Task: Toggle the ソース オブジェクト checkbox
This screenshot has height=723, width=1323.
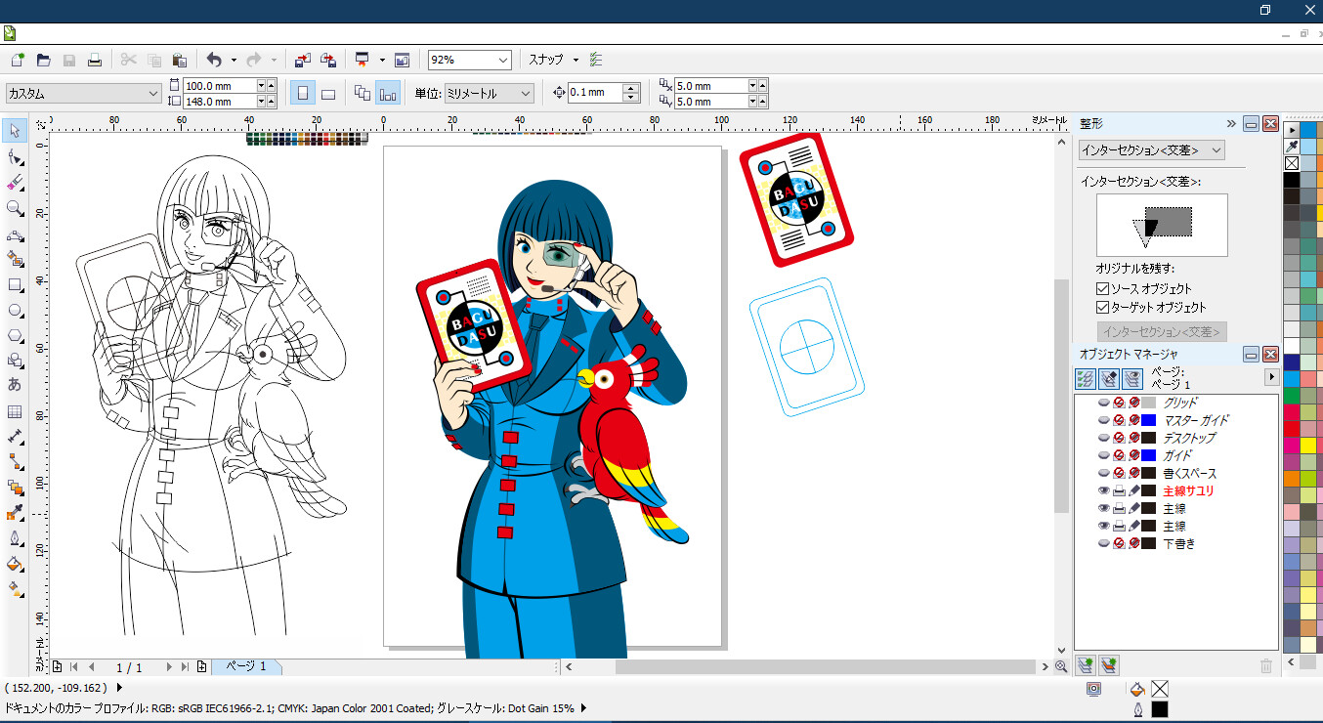Action: pyautogui.click(x=1103, y=289)
